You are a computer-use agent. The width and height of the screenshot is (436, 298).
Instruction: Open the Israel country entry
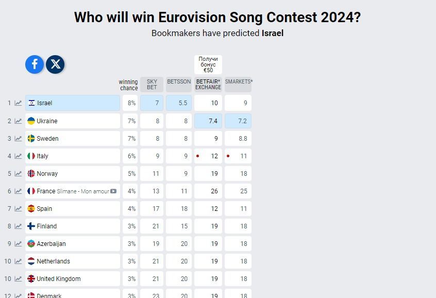click(x=45, y=103)
